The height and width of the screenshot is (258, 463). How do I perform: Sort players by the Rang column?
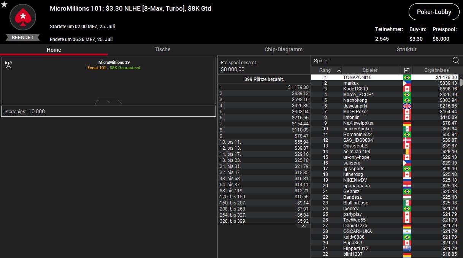pyautogui.click(x=326, y=70)
